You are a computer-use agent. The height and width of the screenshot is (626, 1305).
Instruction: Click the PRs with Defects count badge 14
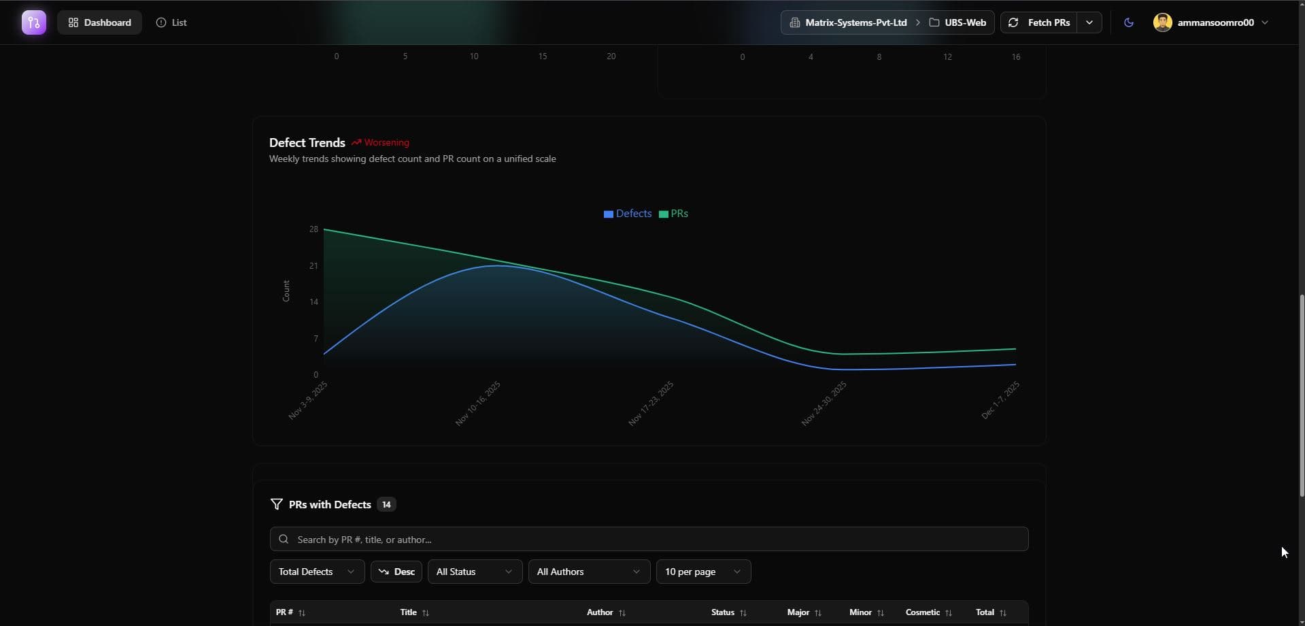(x=386, y=504)
